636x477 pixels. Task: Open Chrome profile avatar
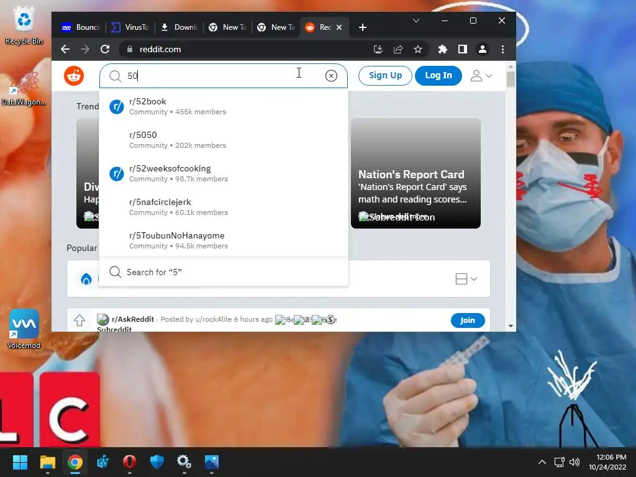tap(482, 49)
